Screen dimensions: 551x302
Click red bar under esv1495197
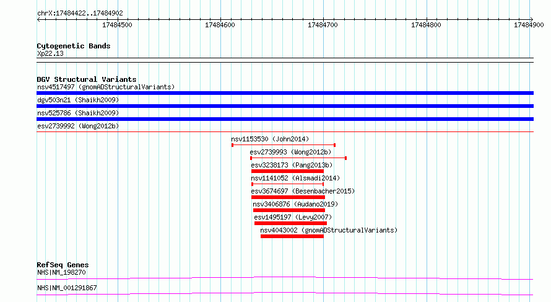click(290, 223)
